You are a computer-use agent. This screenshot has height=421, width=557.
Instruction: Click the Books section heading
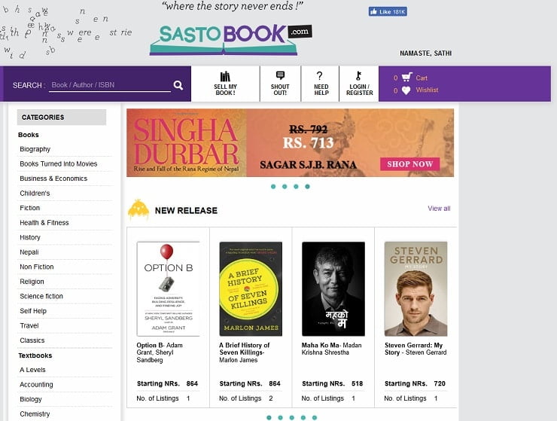[29, 135]
